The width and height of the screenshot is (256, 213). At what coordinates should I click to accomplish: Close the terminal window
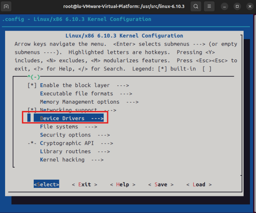(x=250, y=6)
